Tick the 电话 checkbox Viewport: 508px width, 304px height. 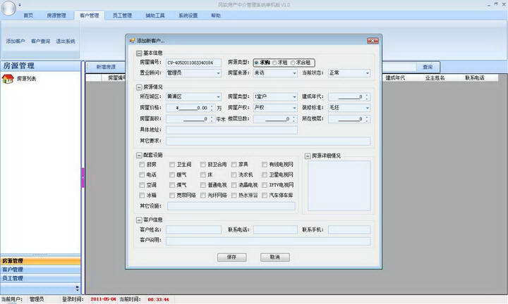coord(142,175)
